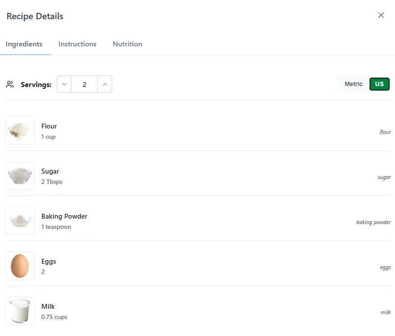Screen dimensions: 395x336
Task: Click the Baking Powder ingredient image
Action: click(x=20, y=220)
